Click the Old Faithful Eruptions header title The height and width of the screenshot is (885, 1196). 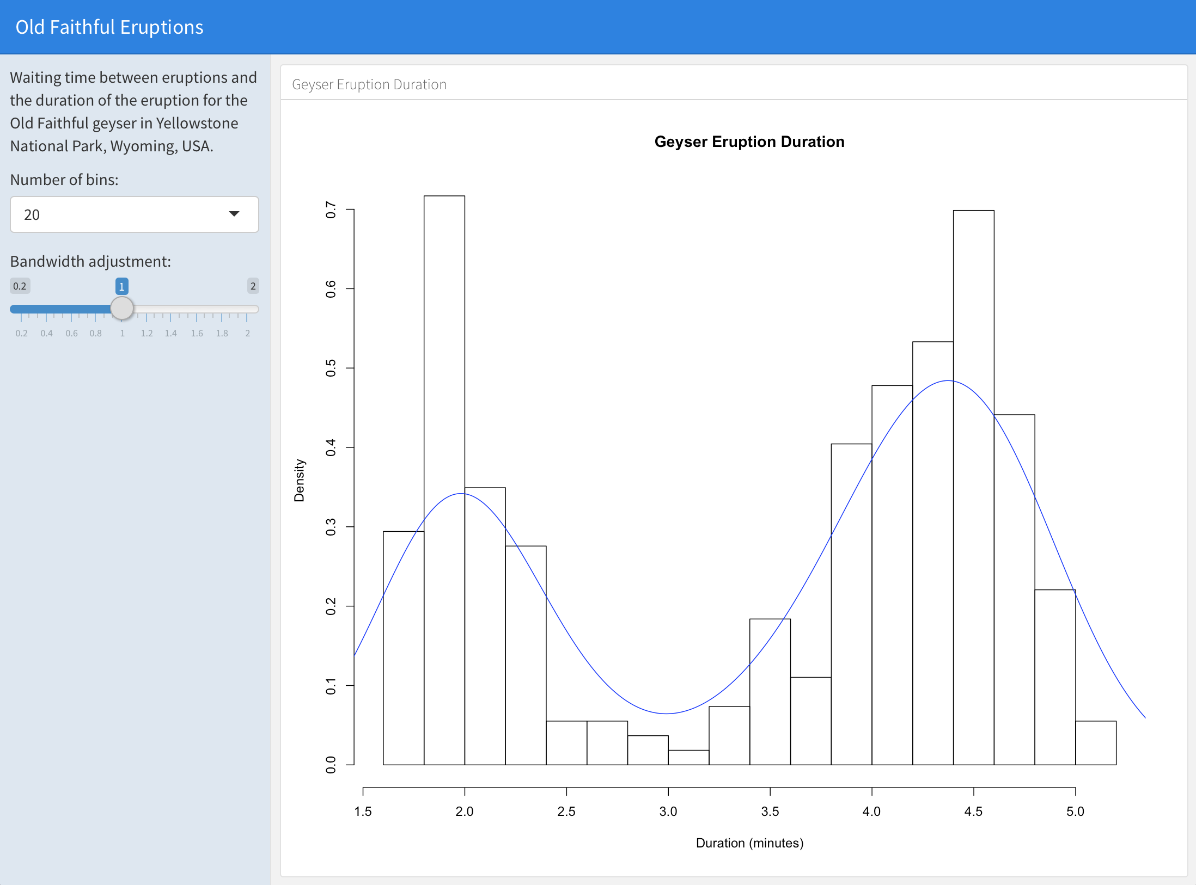(x=109, y=27)
